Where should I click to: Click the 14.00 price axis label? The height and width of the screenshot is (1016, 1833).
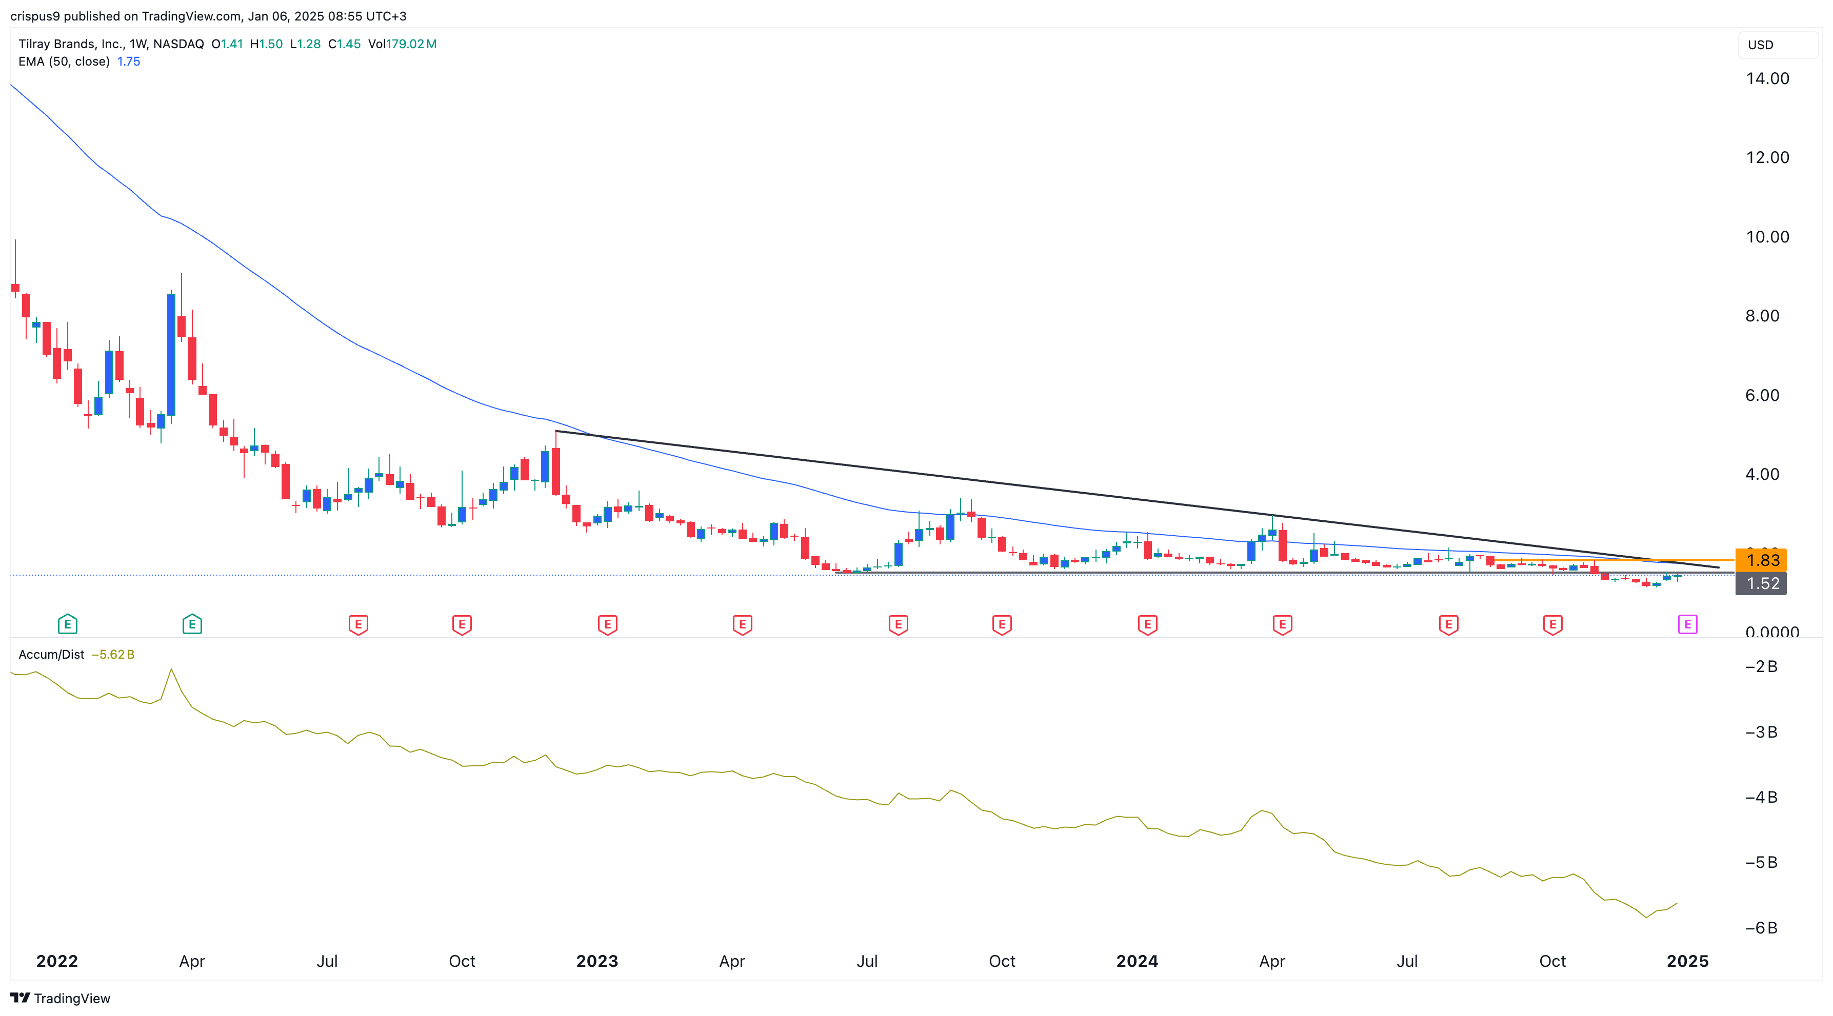point(1767,78)
